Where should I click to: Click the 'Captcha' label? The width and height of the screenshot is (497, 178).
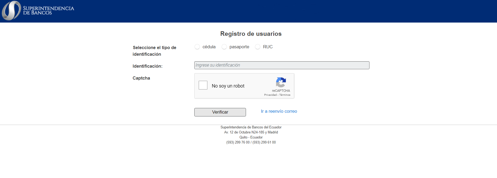[141, 78]
